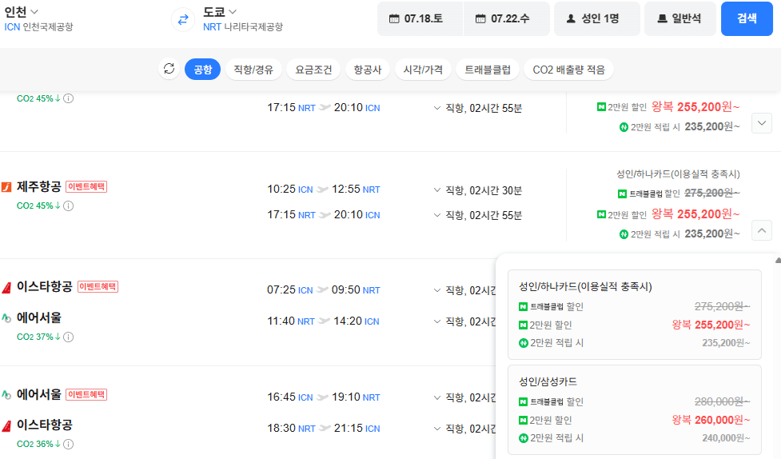Expand 10:25 ICN to 12:55 NRT flight details
Viewport: 781px width, 459px height.
[436, 190]
